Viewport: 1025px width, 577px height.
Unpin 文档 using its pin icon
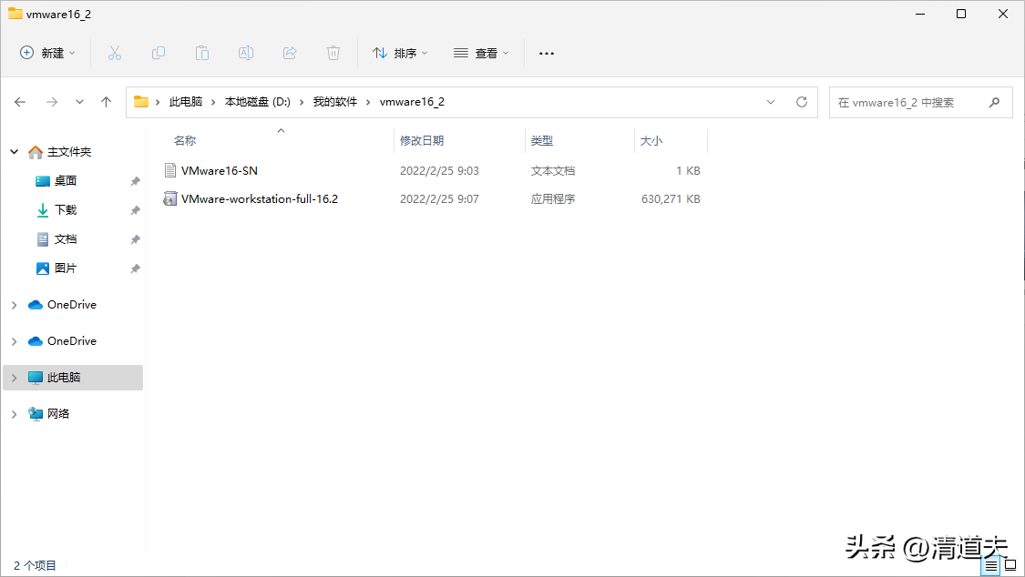(x=136, y=239)
